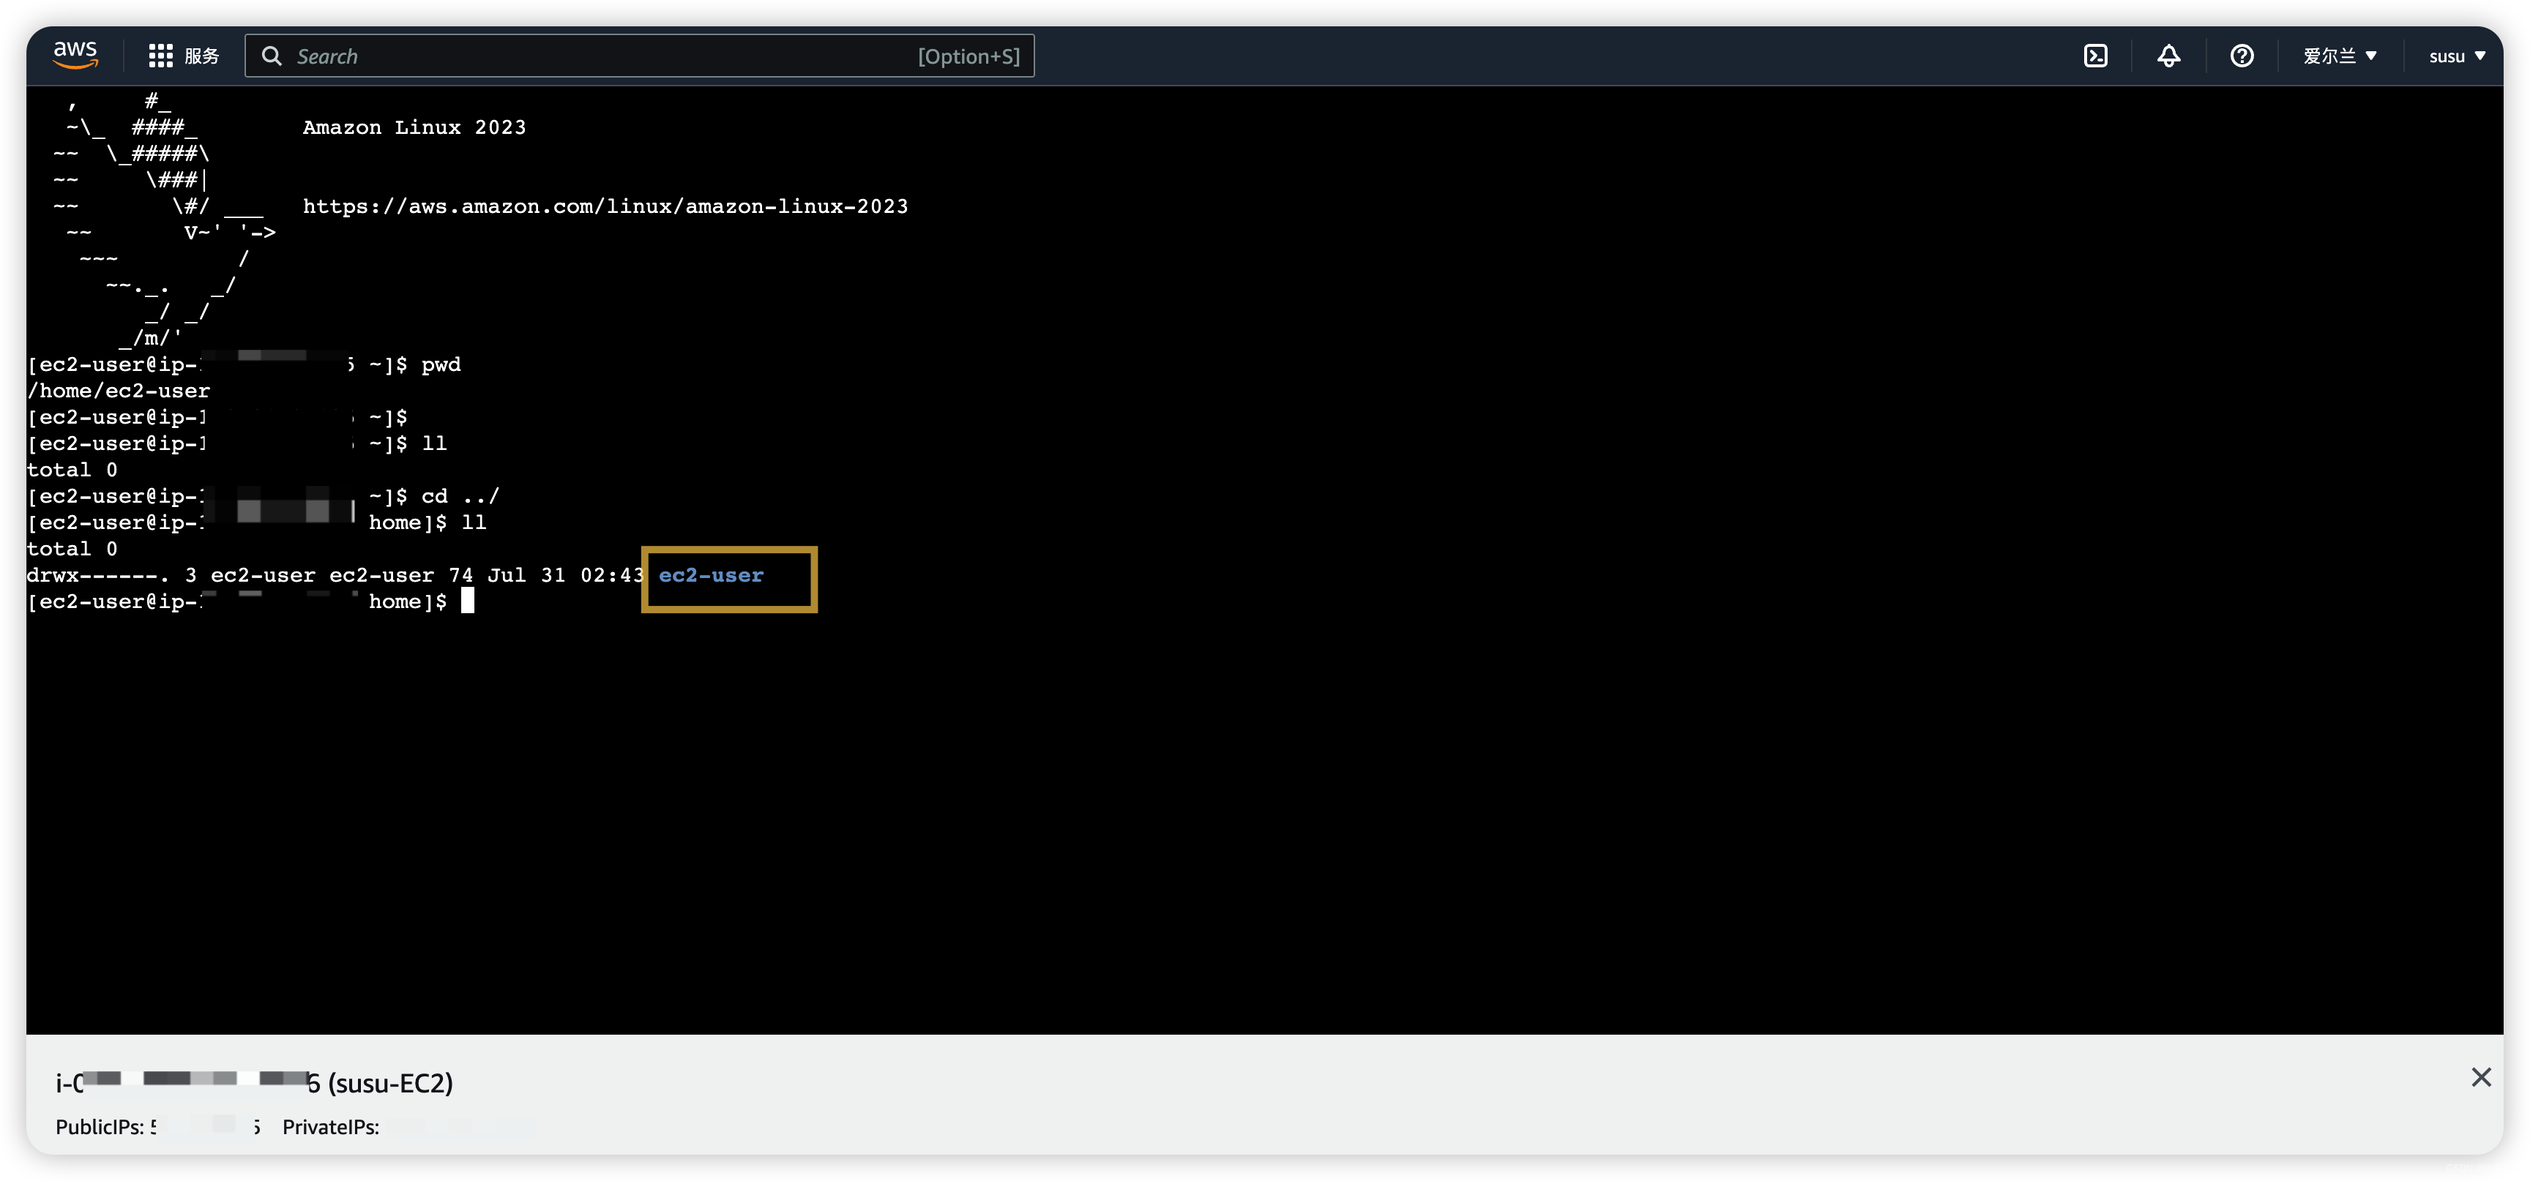Click the (susu-EC2) instance title

(390, 1083)
